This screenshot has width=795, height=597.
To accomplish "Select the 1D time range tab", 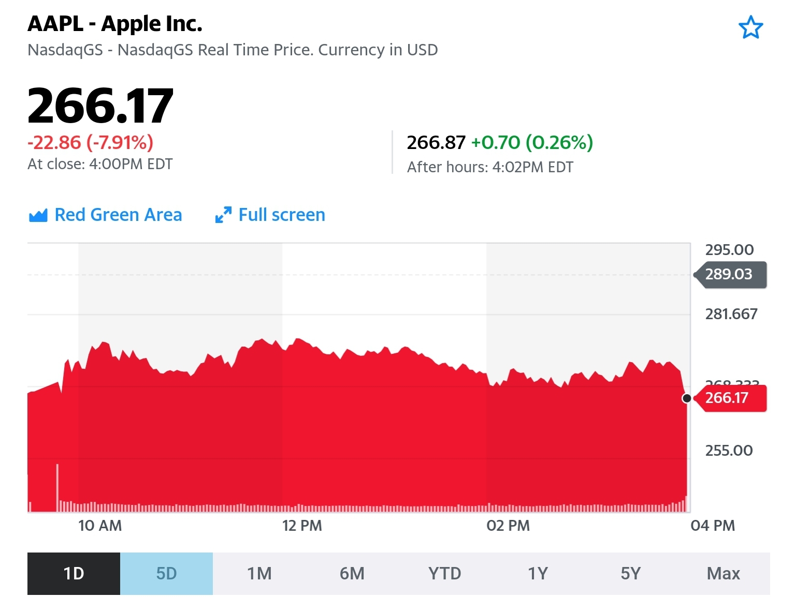I will tap(74, 574).
